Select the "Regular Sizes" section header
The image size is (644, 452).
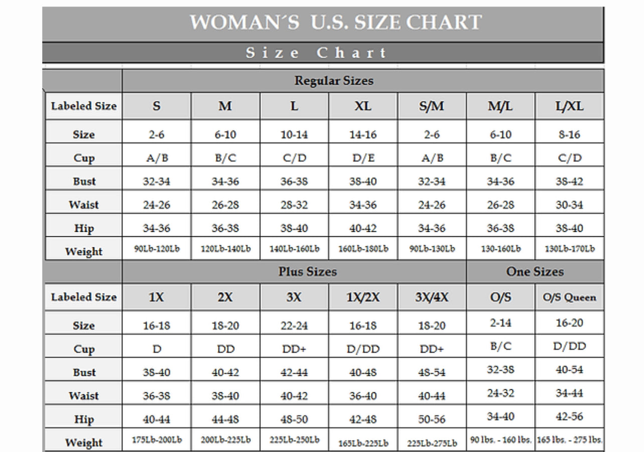[x=334, y=81]
